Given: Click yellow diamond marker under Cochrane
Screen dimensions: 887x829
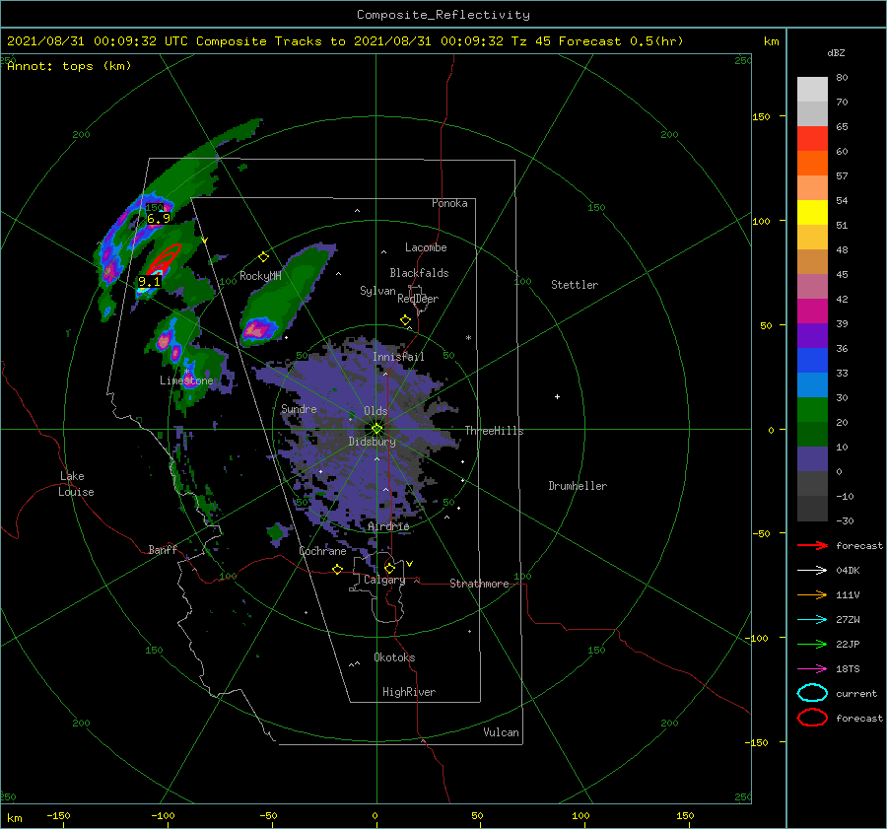Looking at the screenshot, I should click(x=337, y=569).
